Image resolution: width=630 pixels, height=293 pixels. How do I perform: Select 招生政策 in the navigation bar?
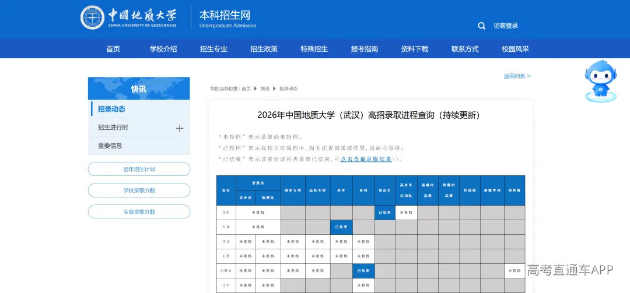pos(264,49)
